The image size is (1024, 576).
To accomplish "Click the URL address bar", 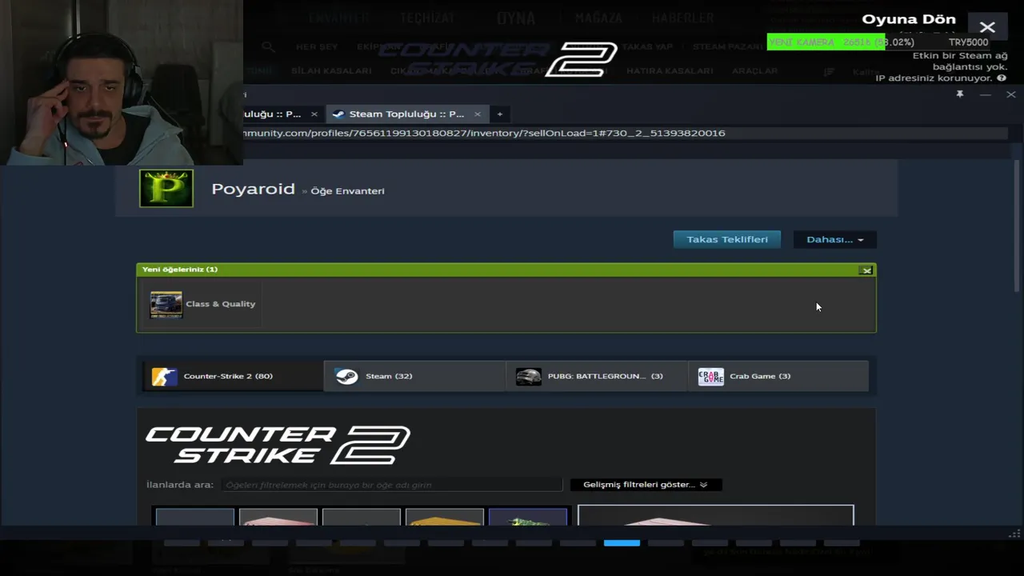I will pos(624,133).
